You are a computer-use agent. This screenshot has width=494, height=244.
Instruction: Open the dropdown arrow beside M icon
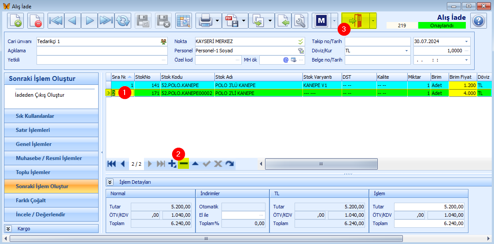[x=334, y=21]
